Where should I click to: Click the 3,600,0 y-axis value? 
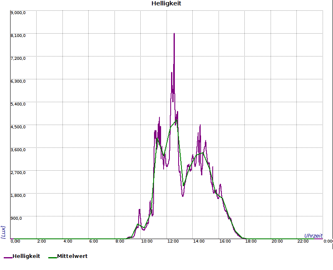coord(18,150)
